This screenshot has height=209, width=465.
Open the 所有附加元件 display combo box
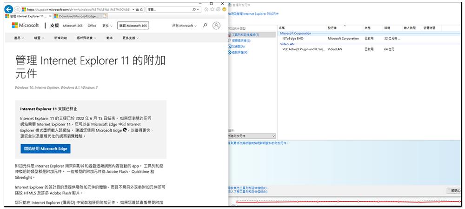click(251, 135)
